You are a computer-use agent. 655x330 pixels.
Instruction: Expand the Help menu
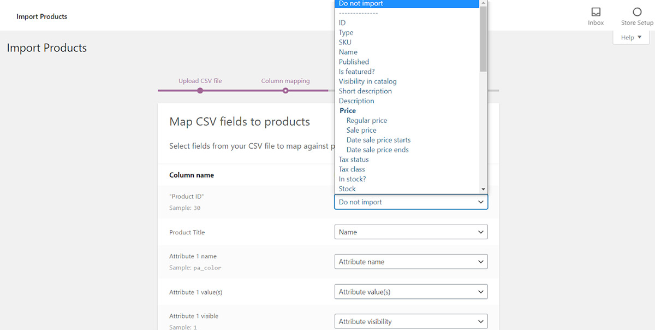pyautogui.click(x=631, y=38)
